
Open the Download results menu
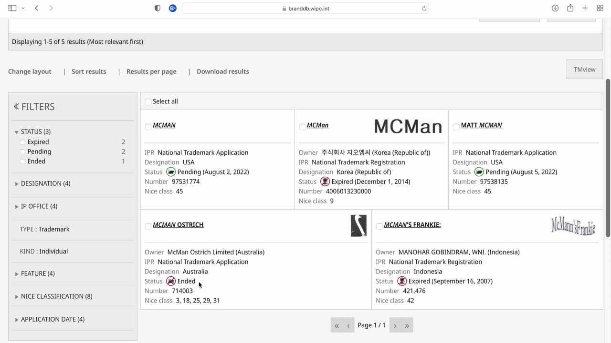(x=223, y=71)
